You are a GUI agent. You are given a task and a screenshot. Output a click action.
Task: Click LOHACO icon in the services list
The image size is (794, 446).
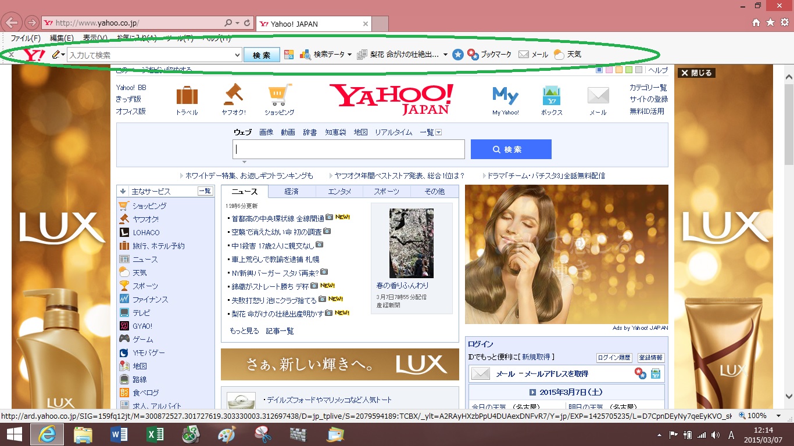(x=124, y=232)
